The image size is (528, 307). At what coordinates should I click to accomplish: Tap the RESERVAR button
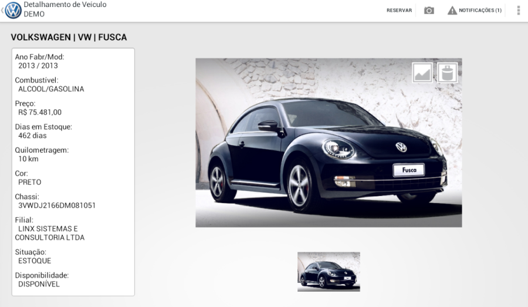pos(399,11)
